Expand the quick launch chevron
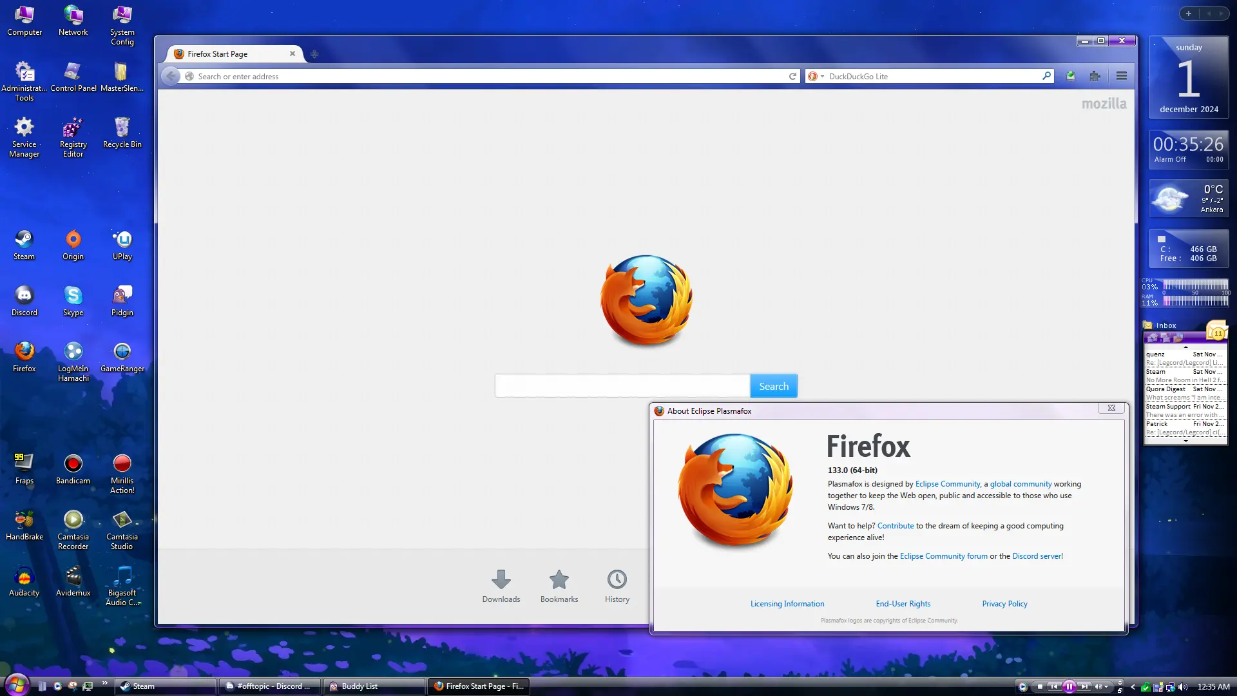Image resolution: width=1237 pixels, height=696 pixels. click(104, 683)
